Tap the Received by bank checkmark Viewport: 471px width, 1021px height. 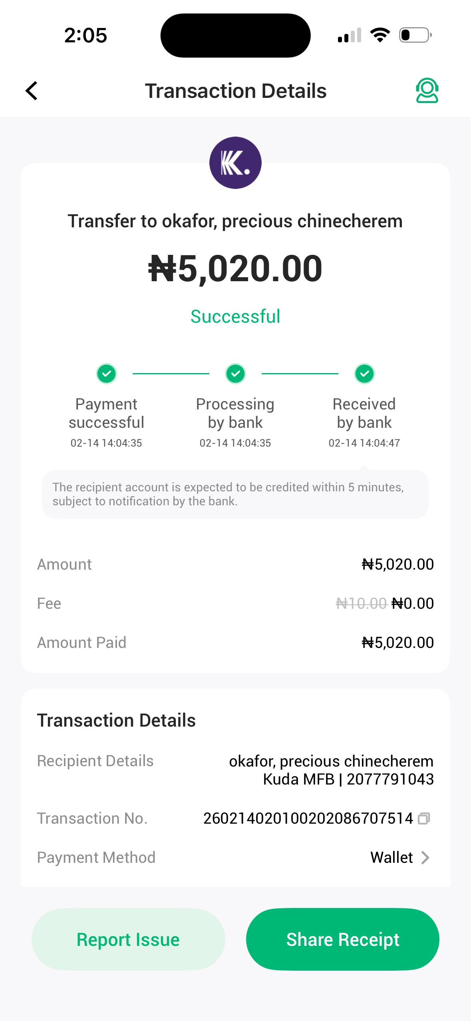tap(364, 374)
